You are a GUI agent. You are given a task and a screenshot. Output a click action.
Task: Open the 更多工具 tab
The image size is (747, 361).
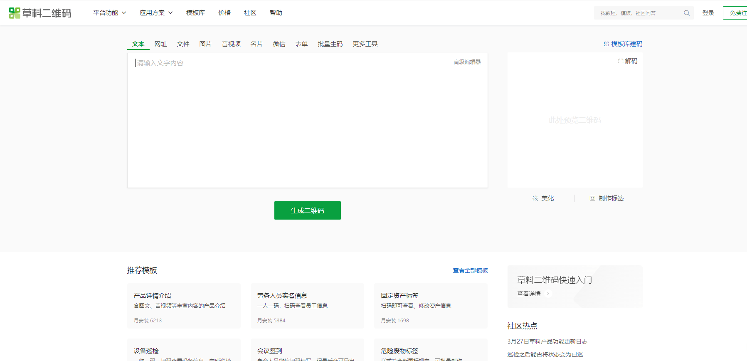click(x=365, y=44)
